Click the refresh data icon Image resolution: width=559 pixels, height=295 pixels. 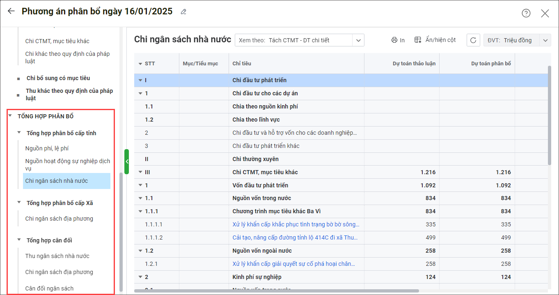coord(473,40)
